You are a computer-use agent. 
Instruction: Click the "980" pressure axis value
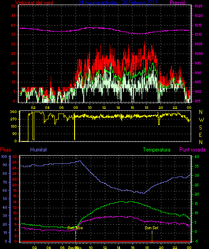pyautogui.click(x=198, y=92)
